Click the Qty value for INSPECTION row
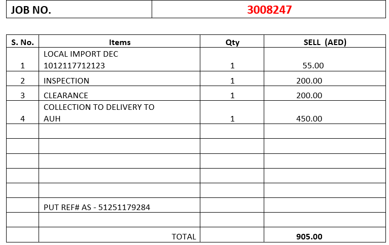 [x=232, y=80]
